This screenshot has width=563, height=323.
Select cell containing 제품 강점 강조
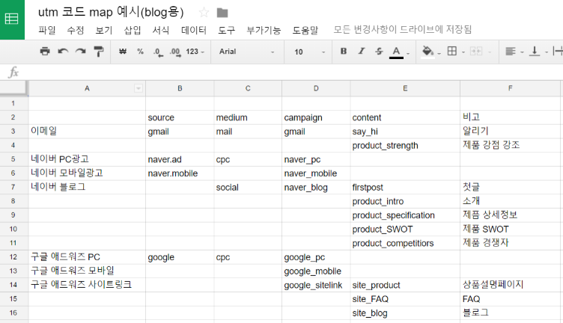(511, 145)
